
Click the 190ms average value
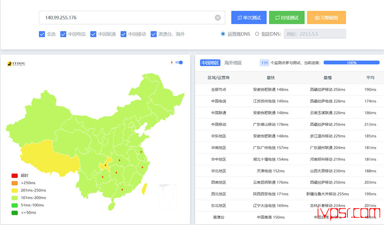coord(370,90)
